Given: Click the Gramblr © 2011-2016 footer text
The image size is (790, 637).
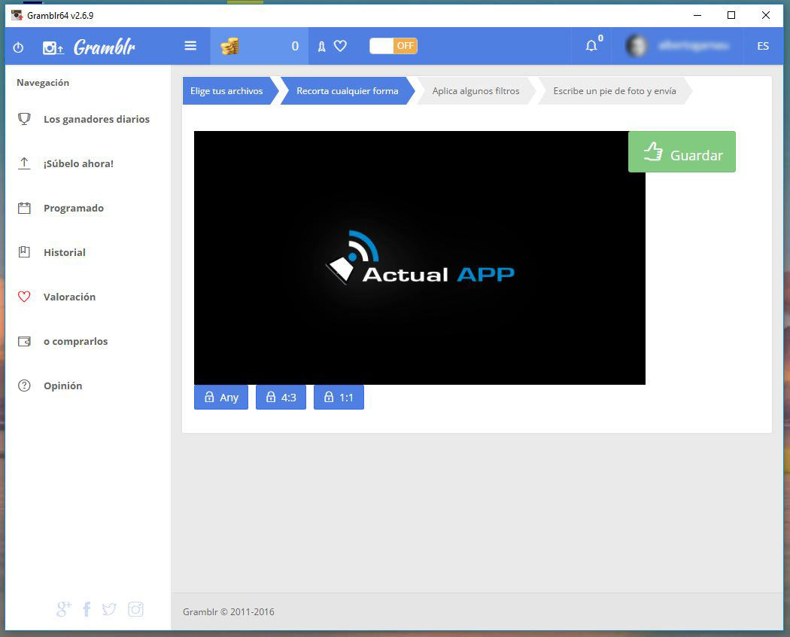Looking at the screenshot, I should coord(229,612).
